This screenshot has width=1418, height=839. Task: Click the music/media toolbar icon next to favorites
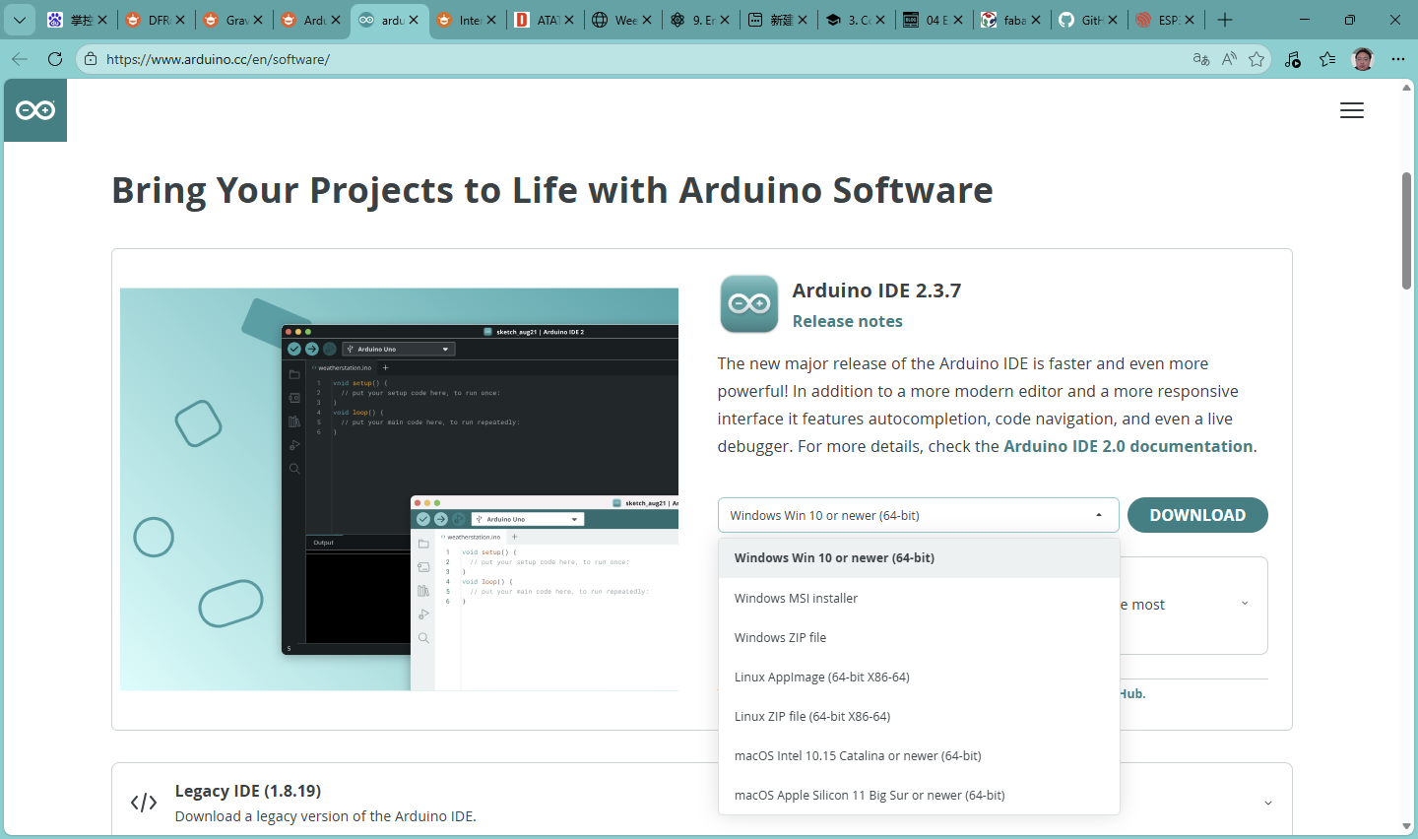(x=1293, y=59)
